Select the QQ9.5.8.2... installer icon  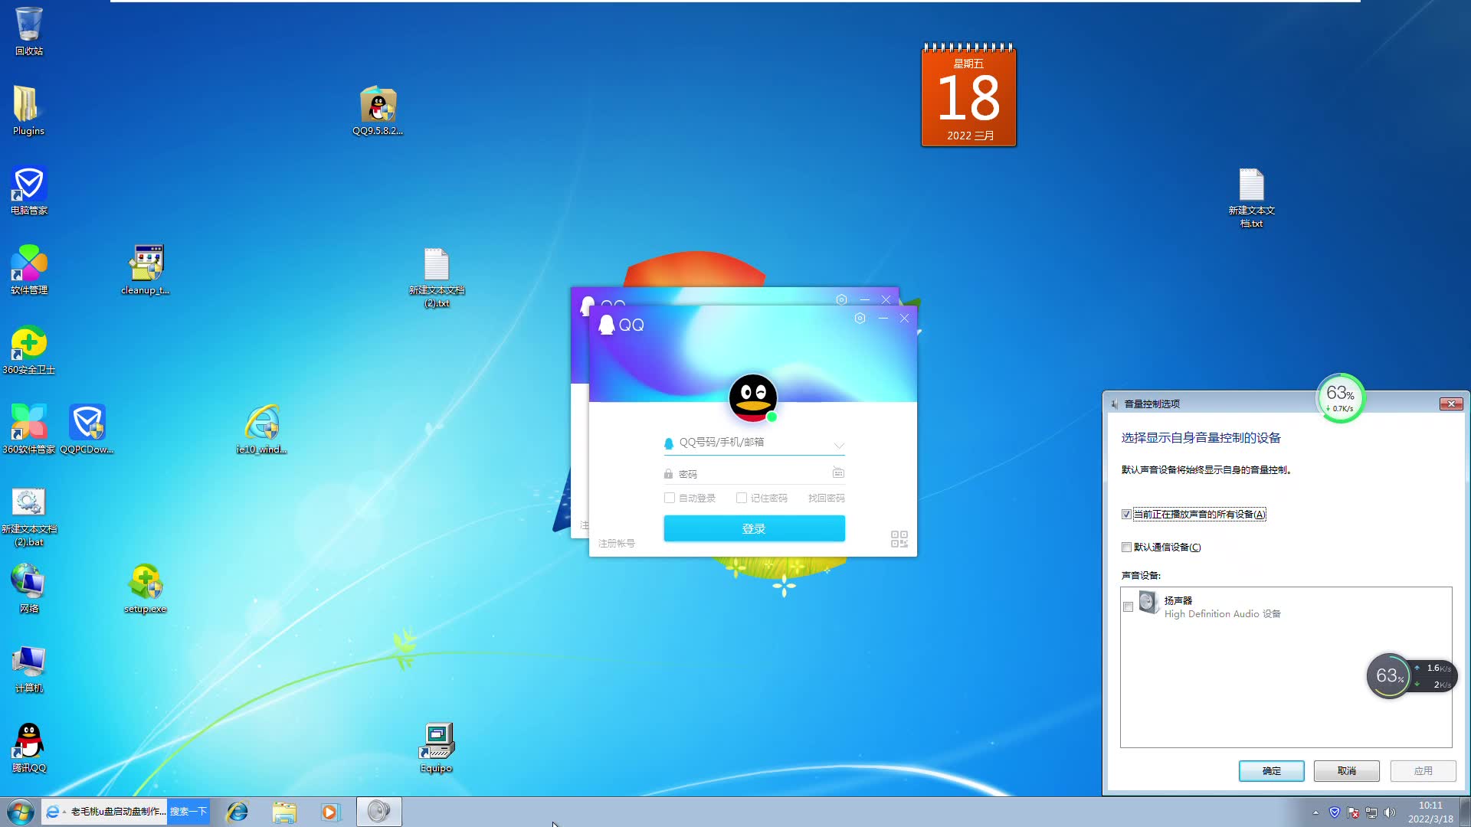pos(378,110)
